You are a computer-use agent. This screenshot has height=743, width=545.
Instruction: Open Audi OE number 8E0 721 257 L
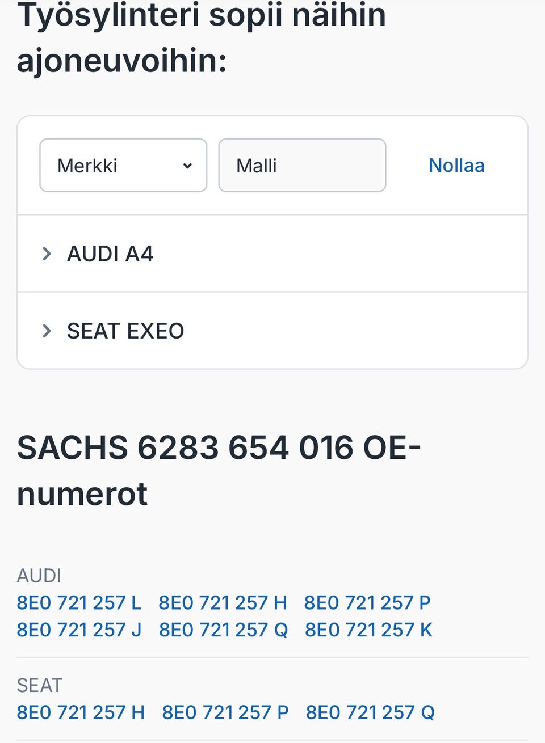pos(79,602)
